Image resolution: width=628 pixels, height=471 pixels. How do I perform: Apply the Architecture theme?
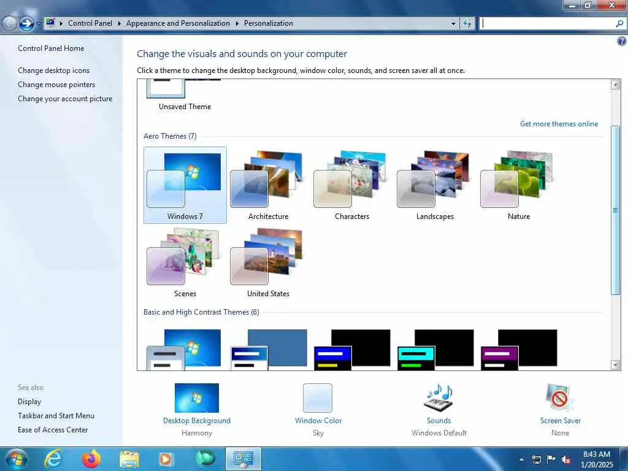coord(268,185)
